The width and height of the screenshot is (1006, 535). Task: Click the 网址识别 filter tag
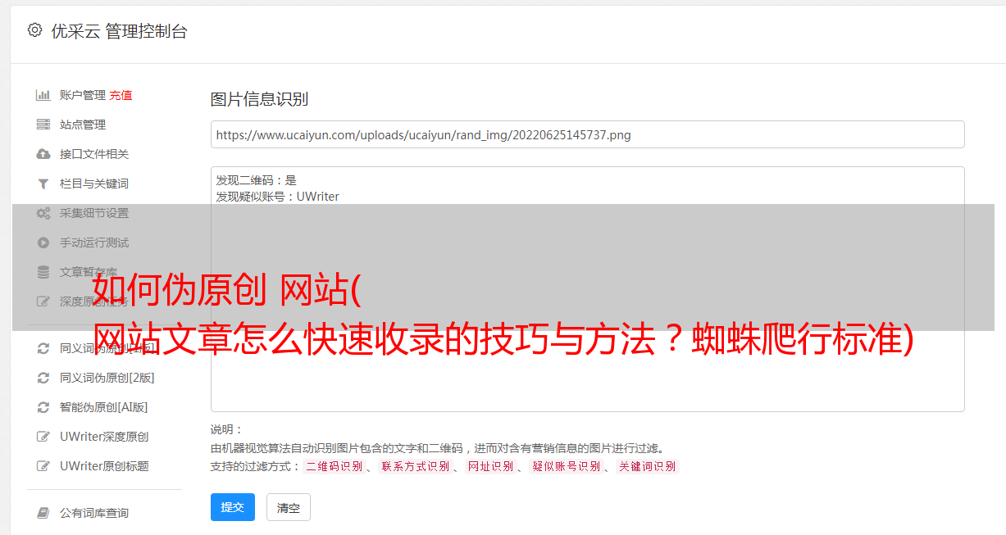(491, 466)
